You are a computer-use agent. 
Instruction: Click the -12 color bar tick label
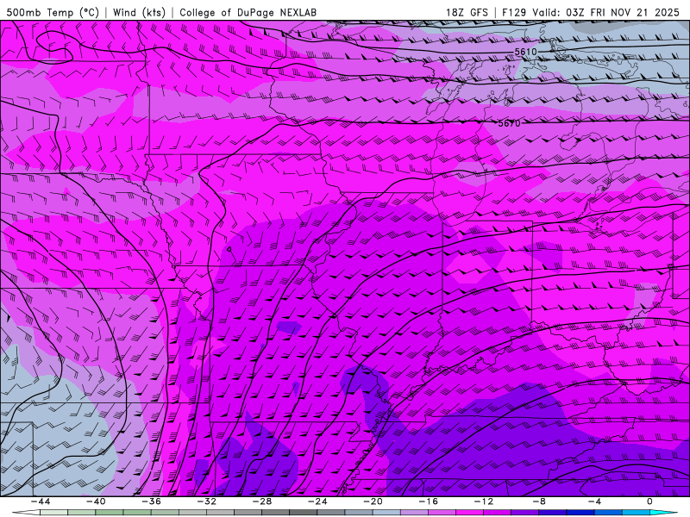tap(484, 501)
